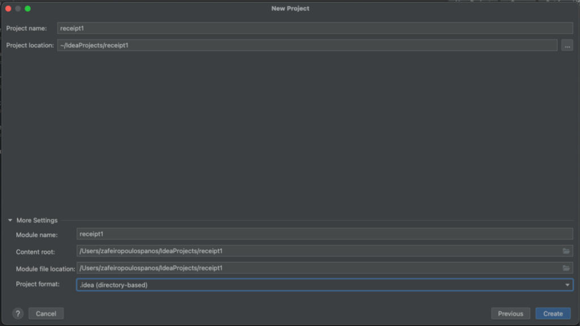Screen dimensions: 580x326
Task: Click the Module name input field
Action: (x=325, y=234)
